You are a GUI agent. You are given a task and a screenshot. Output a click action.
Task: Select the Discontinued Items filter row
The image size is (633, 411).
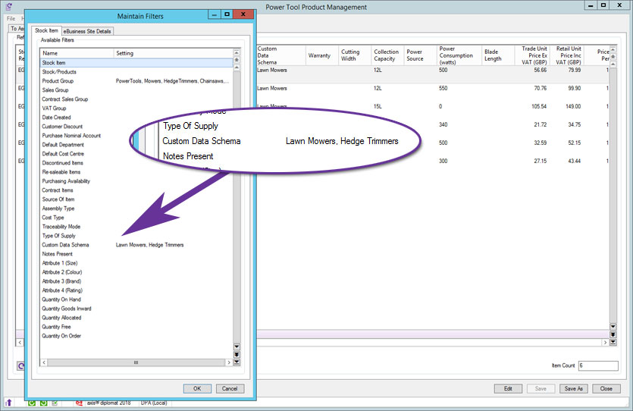coord(136,163)
